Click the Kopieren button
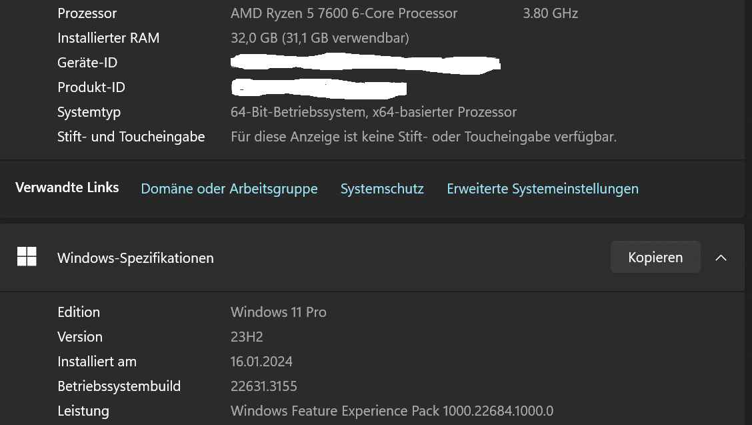Viewport: 752px width, 425px height. [655, 258]
